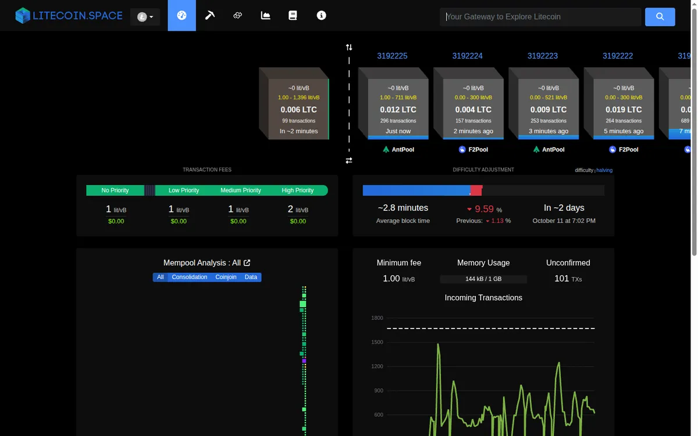Switch to the difficulty tab

pos(584,170)
